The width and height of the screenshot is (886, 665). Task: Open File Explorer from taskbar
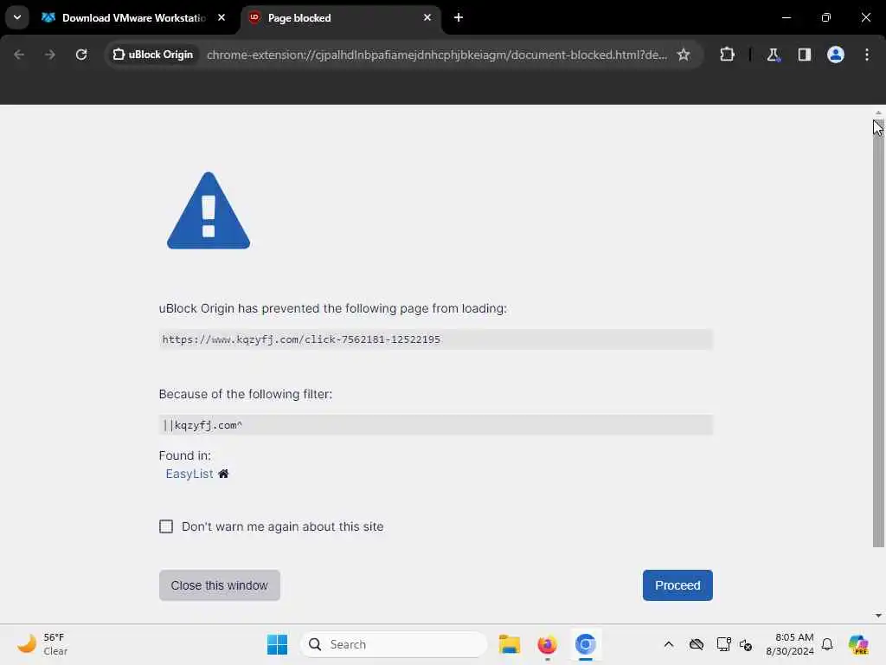(x=509, y=644)
